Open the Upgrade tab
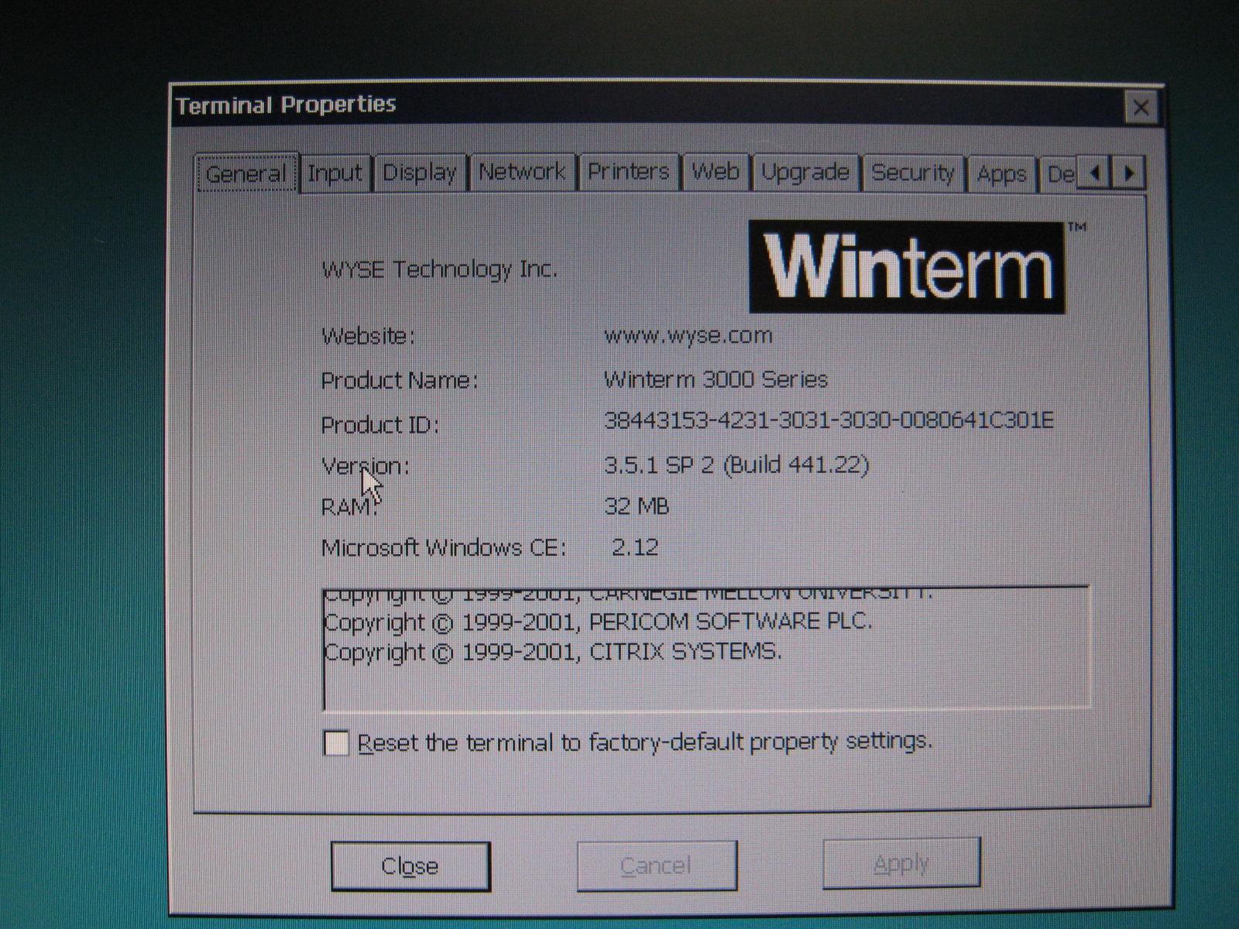 [x=805, y=172]
